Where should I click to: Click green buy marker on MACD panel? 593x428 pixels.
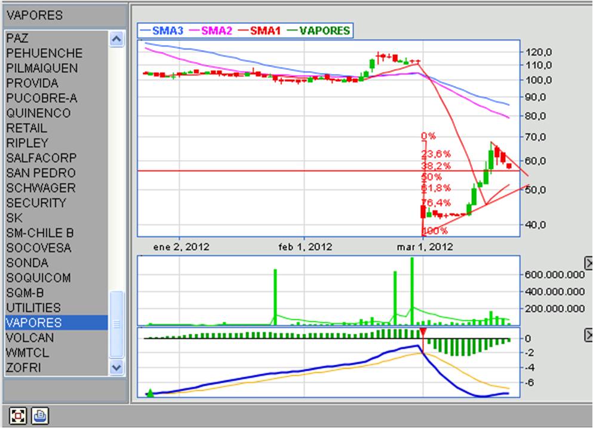click(150, 393)
